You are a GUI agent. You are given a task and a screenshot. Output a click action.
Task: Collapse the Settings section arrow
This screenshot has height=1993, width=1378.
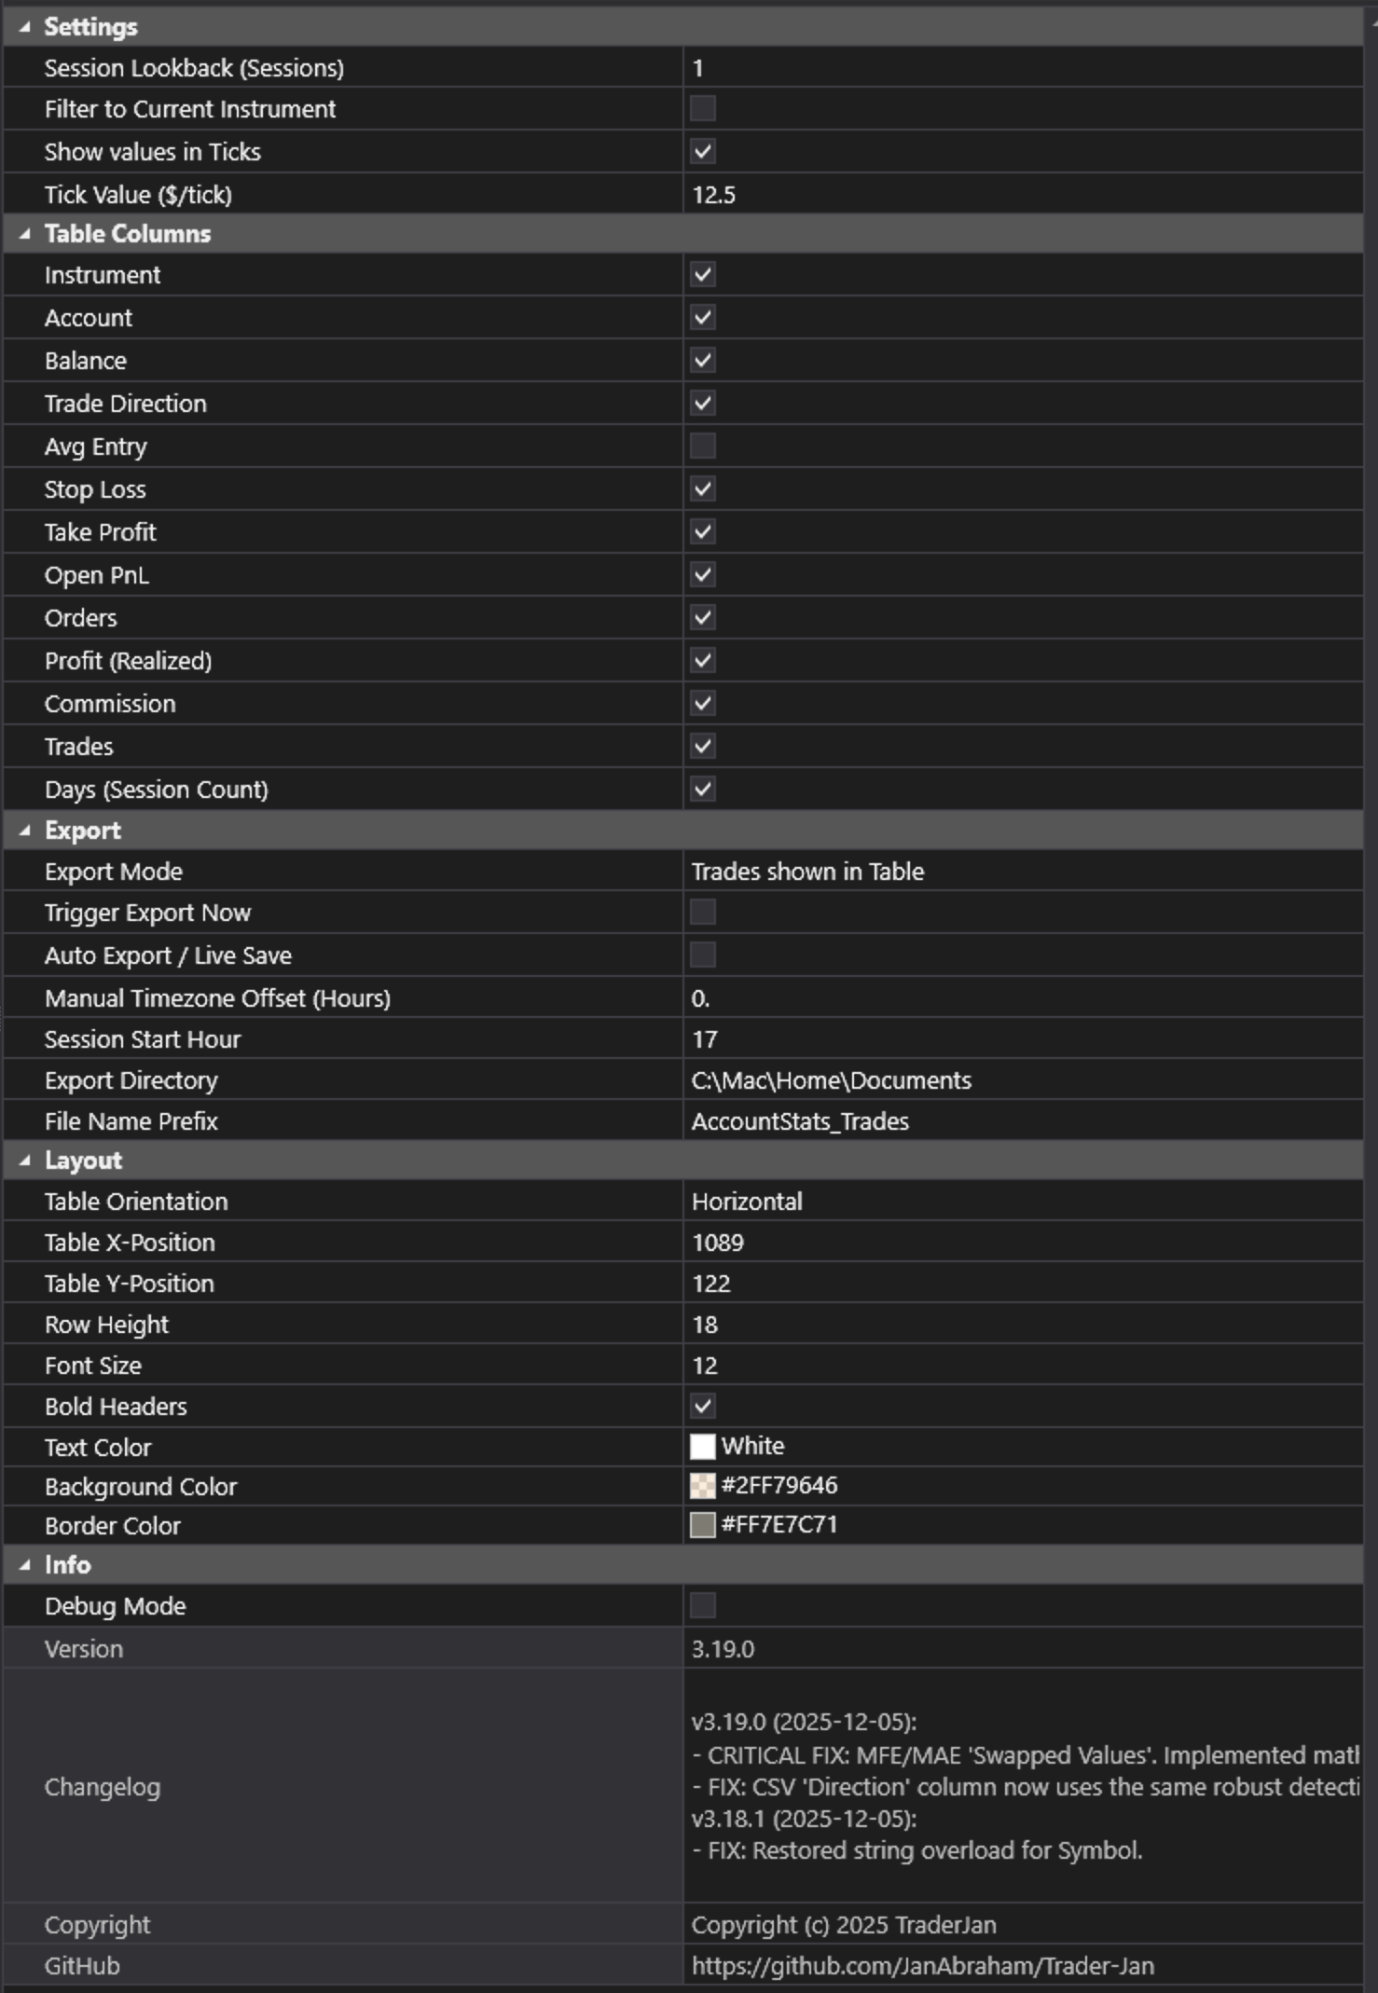coord(24,27)
